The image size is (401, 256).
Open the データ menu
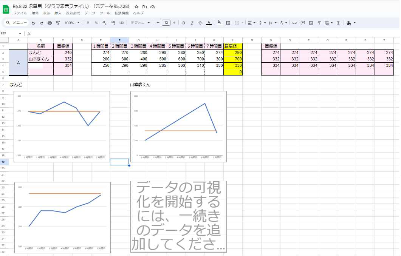(90, 13)
